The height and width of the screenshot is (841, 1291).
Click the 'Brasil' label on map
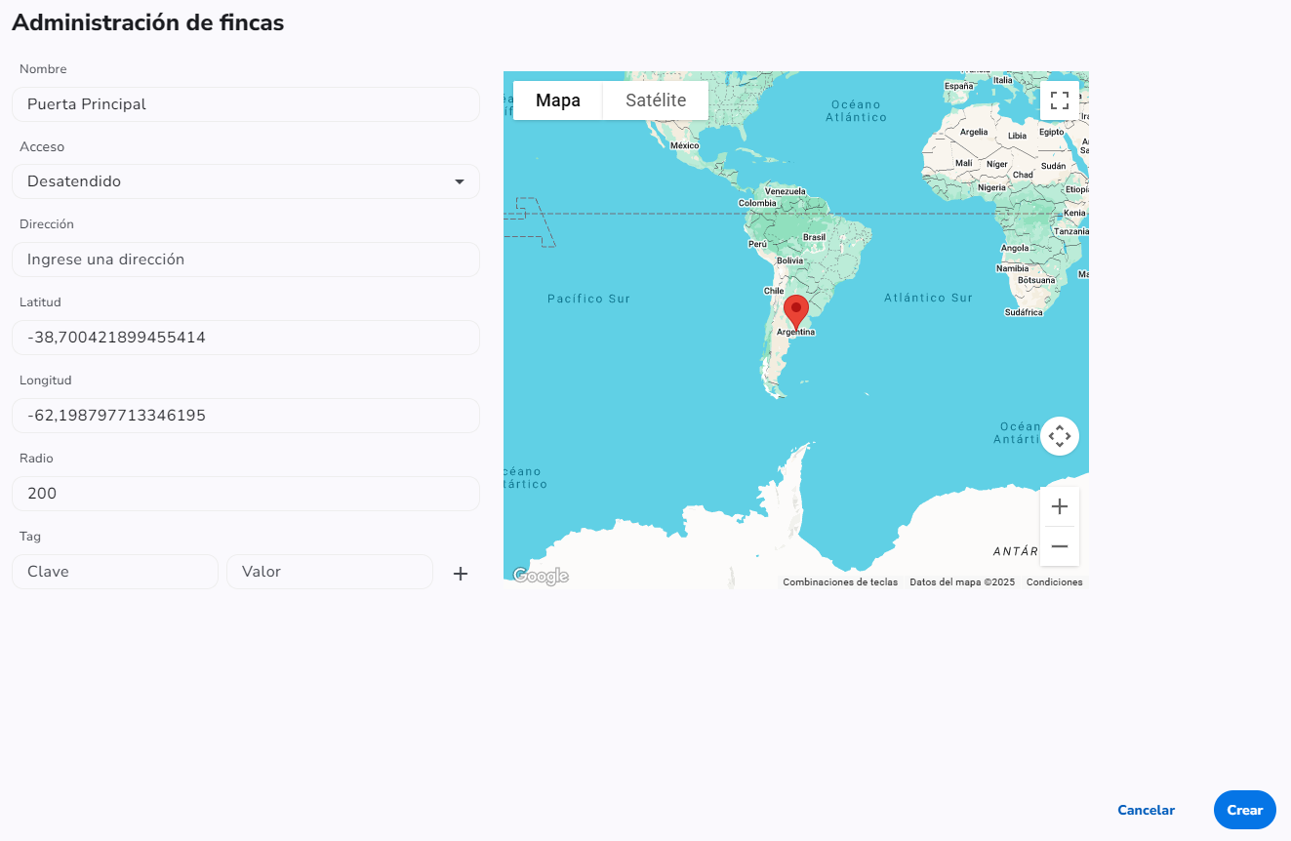click(x=814, y=237)
